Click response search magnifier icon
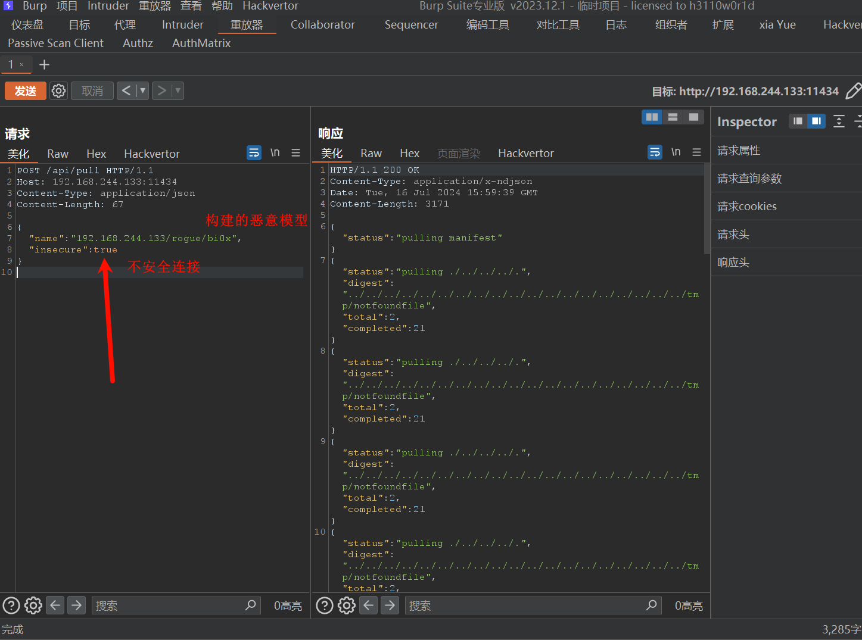862x640 pixels. point(652,605)
